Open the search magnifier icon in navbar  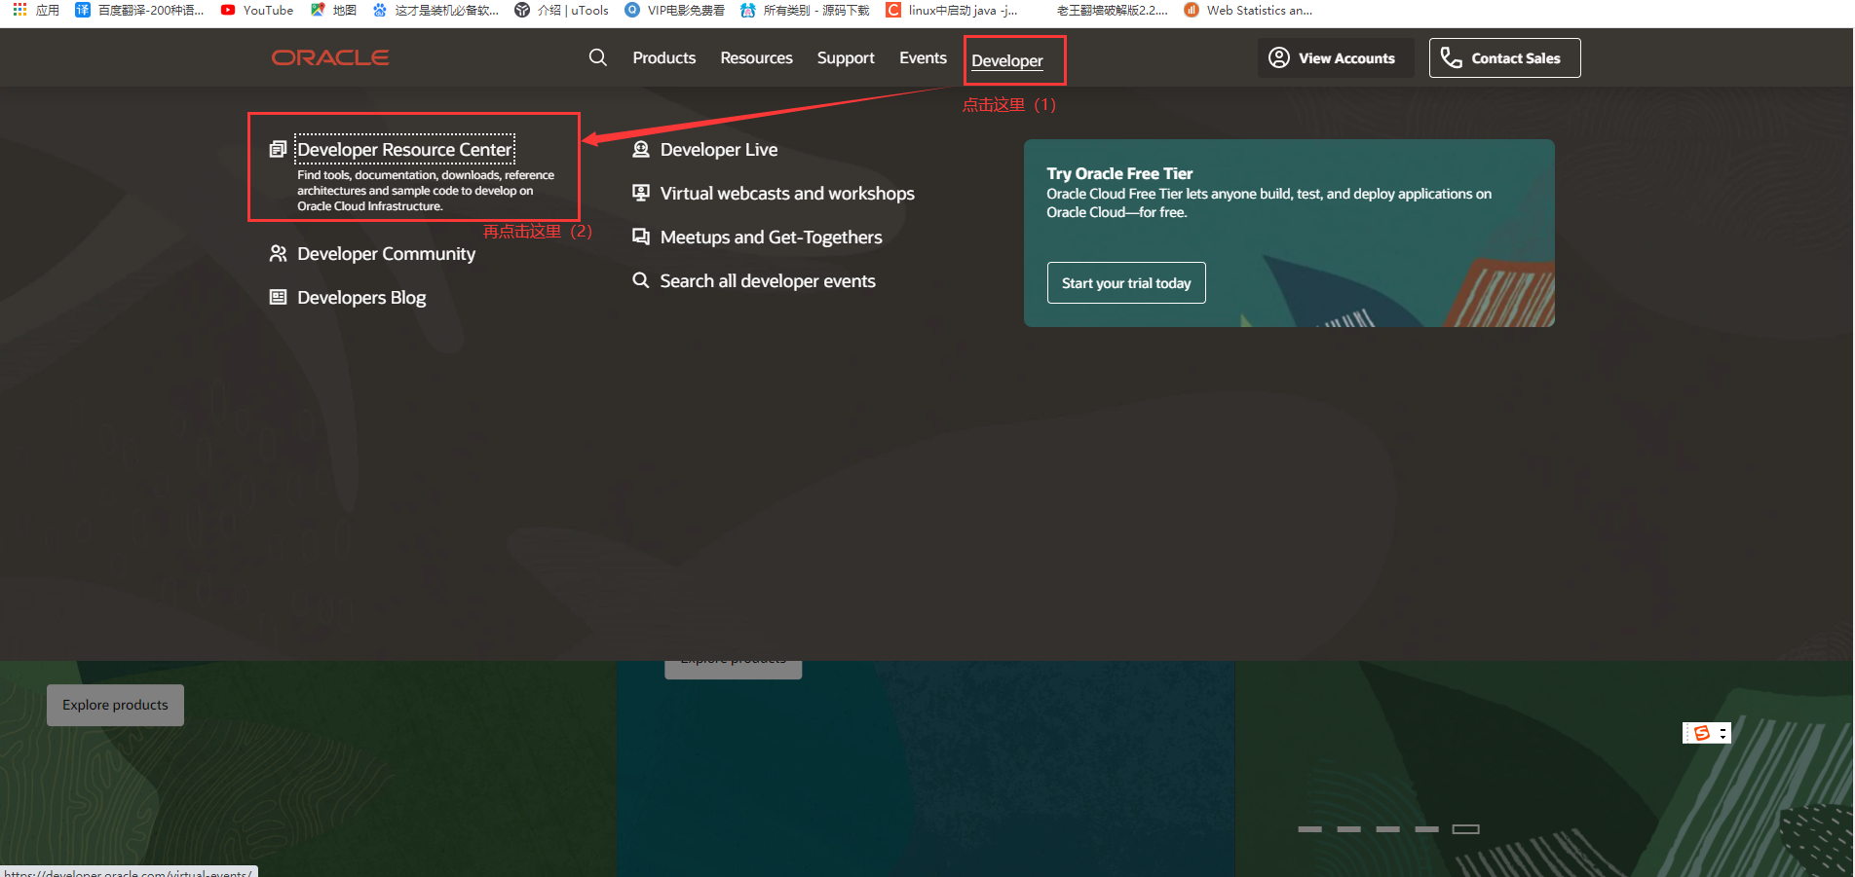tap(597, 57)
